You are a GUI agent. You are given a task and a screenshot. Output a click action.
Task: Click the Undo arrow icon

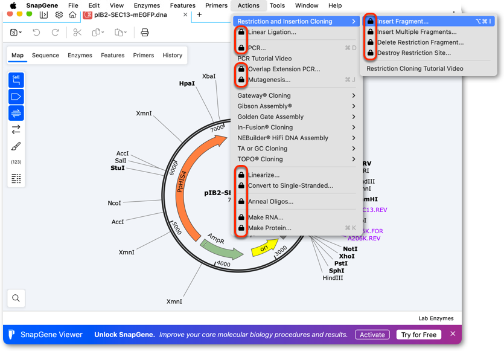coord(36,33)
